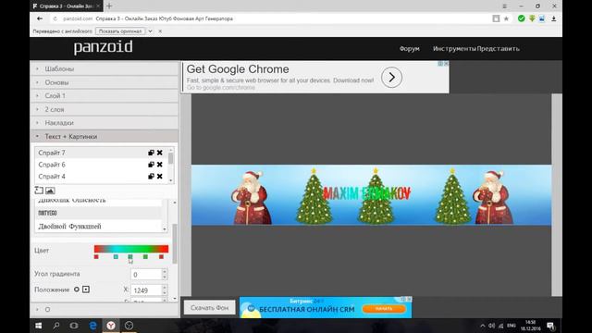Screen dimensions: 592x333
Task: Click the X position input field
Action: click(x=146, y=290)
